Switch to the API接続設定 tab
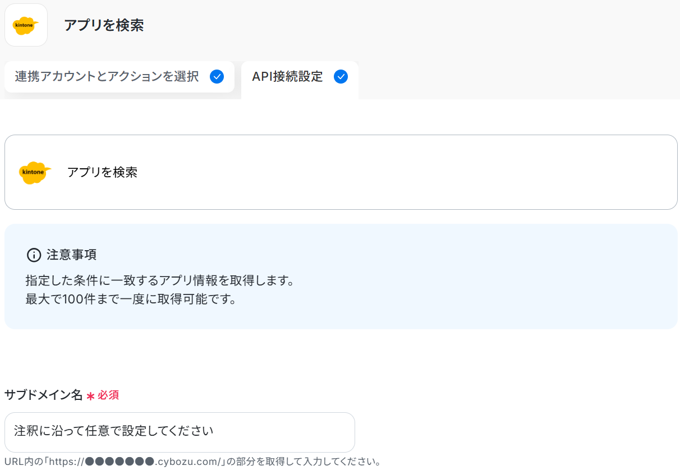 pos(287,77)
